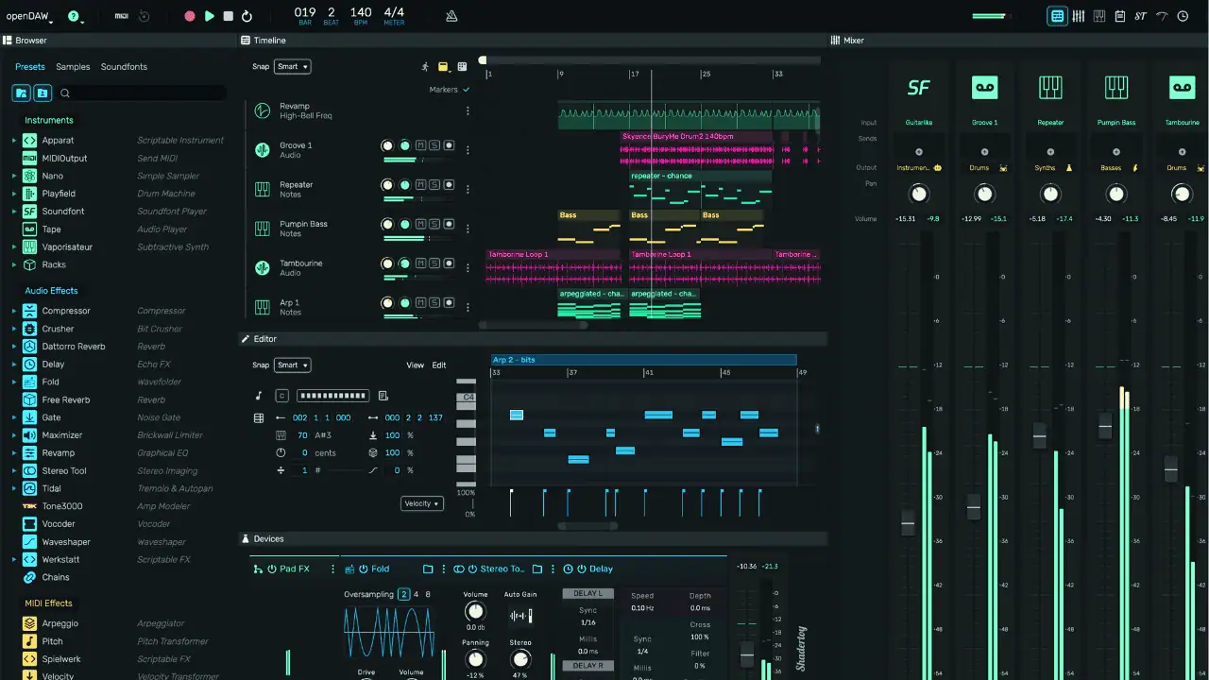
Task: Toggle follow-playhead running man icon
Action: point(425,67)
